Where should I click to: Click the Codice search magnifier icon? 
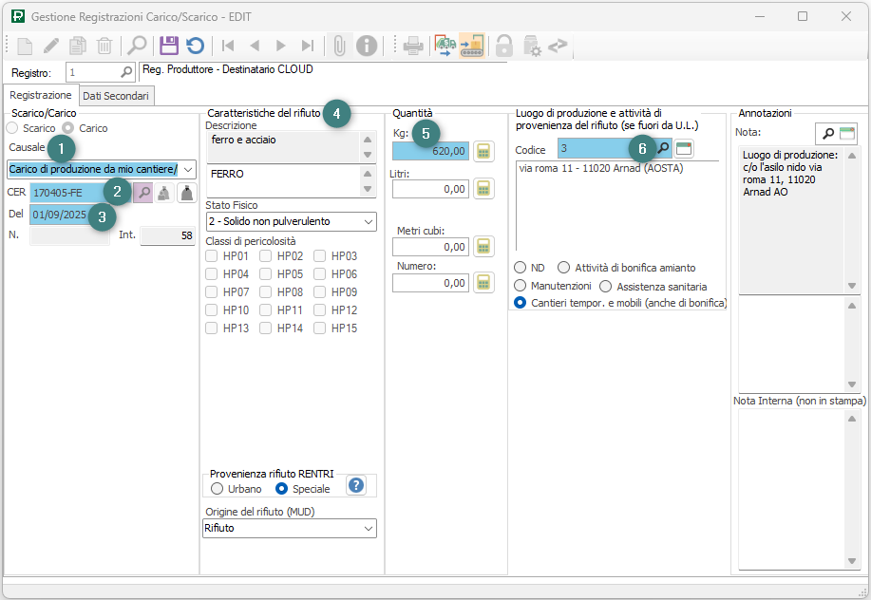click(663, 149)
